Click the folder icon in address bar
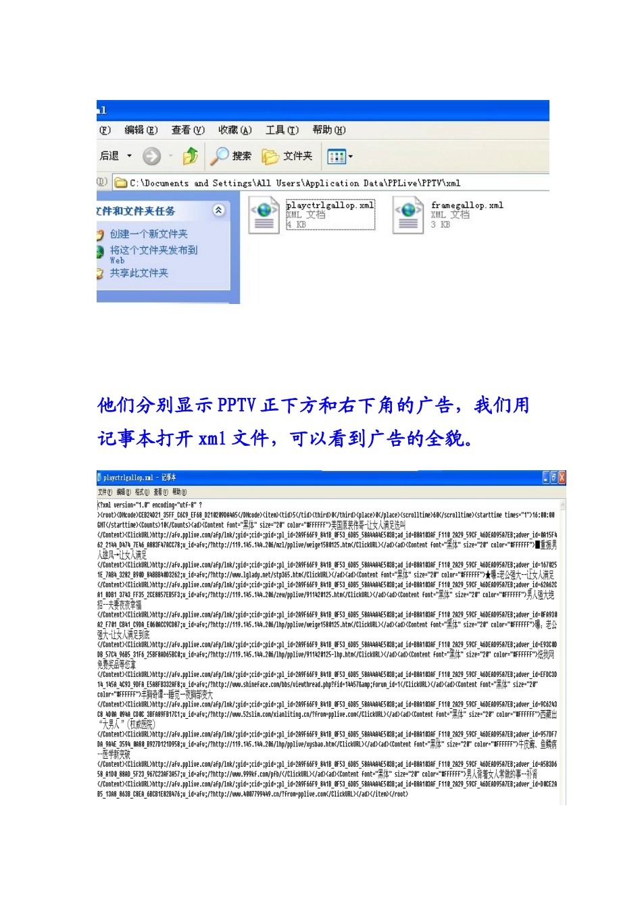The width and height of the screenshot is (642, 908). [121, 182]
